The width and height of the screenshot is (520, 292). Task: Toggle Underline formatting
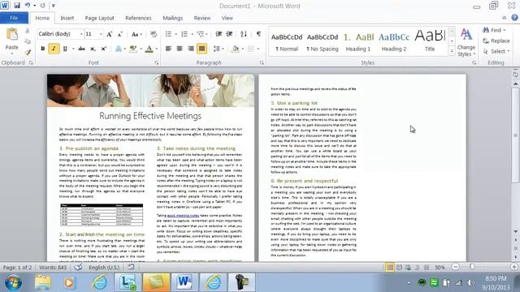point(65,49)
